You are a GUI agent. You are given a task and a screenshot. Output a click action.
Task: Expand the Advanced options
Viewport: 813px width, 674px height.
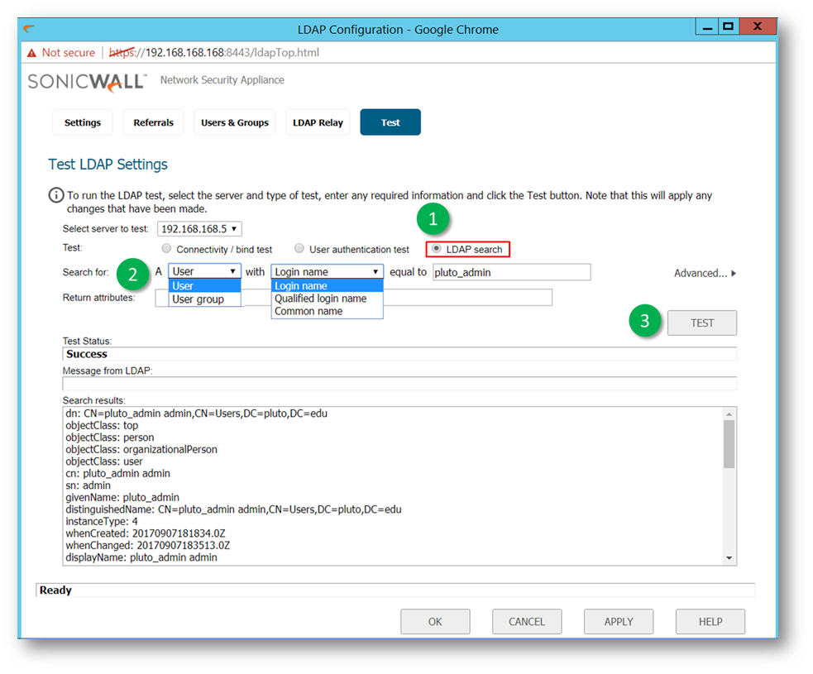(705, 273)
